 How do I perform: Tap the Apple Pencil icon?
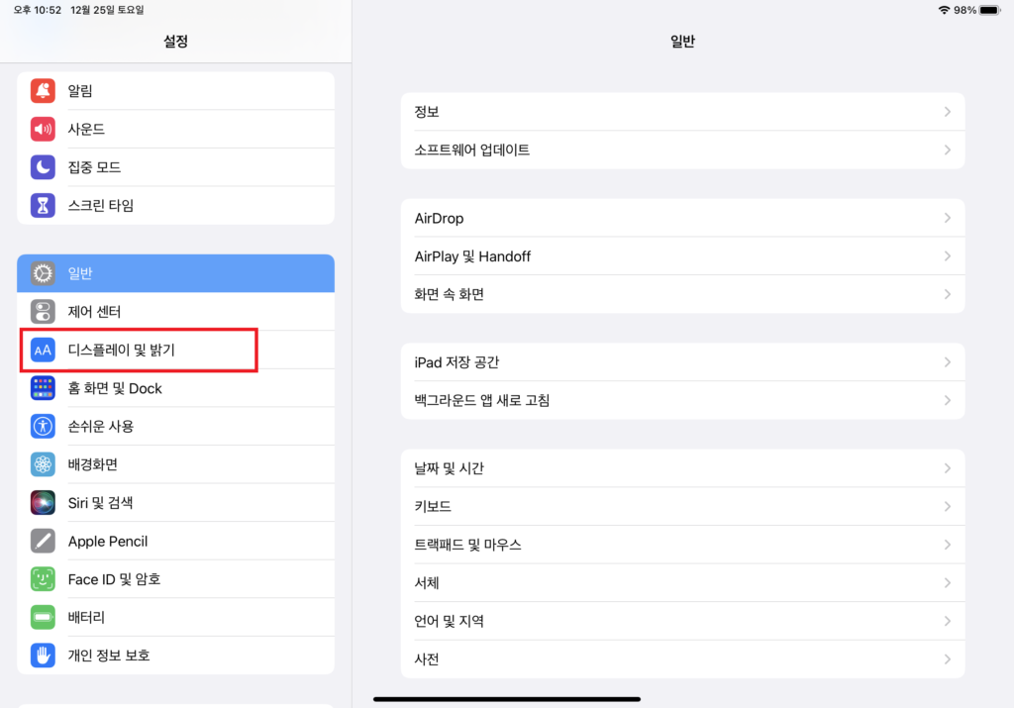tap(43, 541)
